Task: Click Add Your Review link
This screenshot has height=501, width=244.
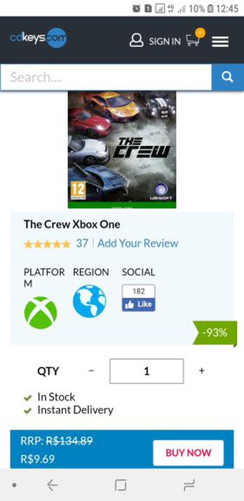Action: pos(138,243)
